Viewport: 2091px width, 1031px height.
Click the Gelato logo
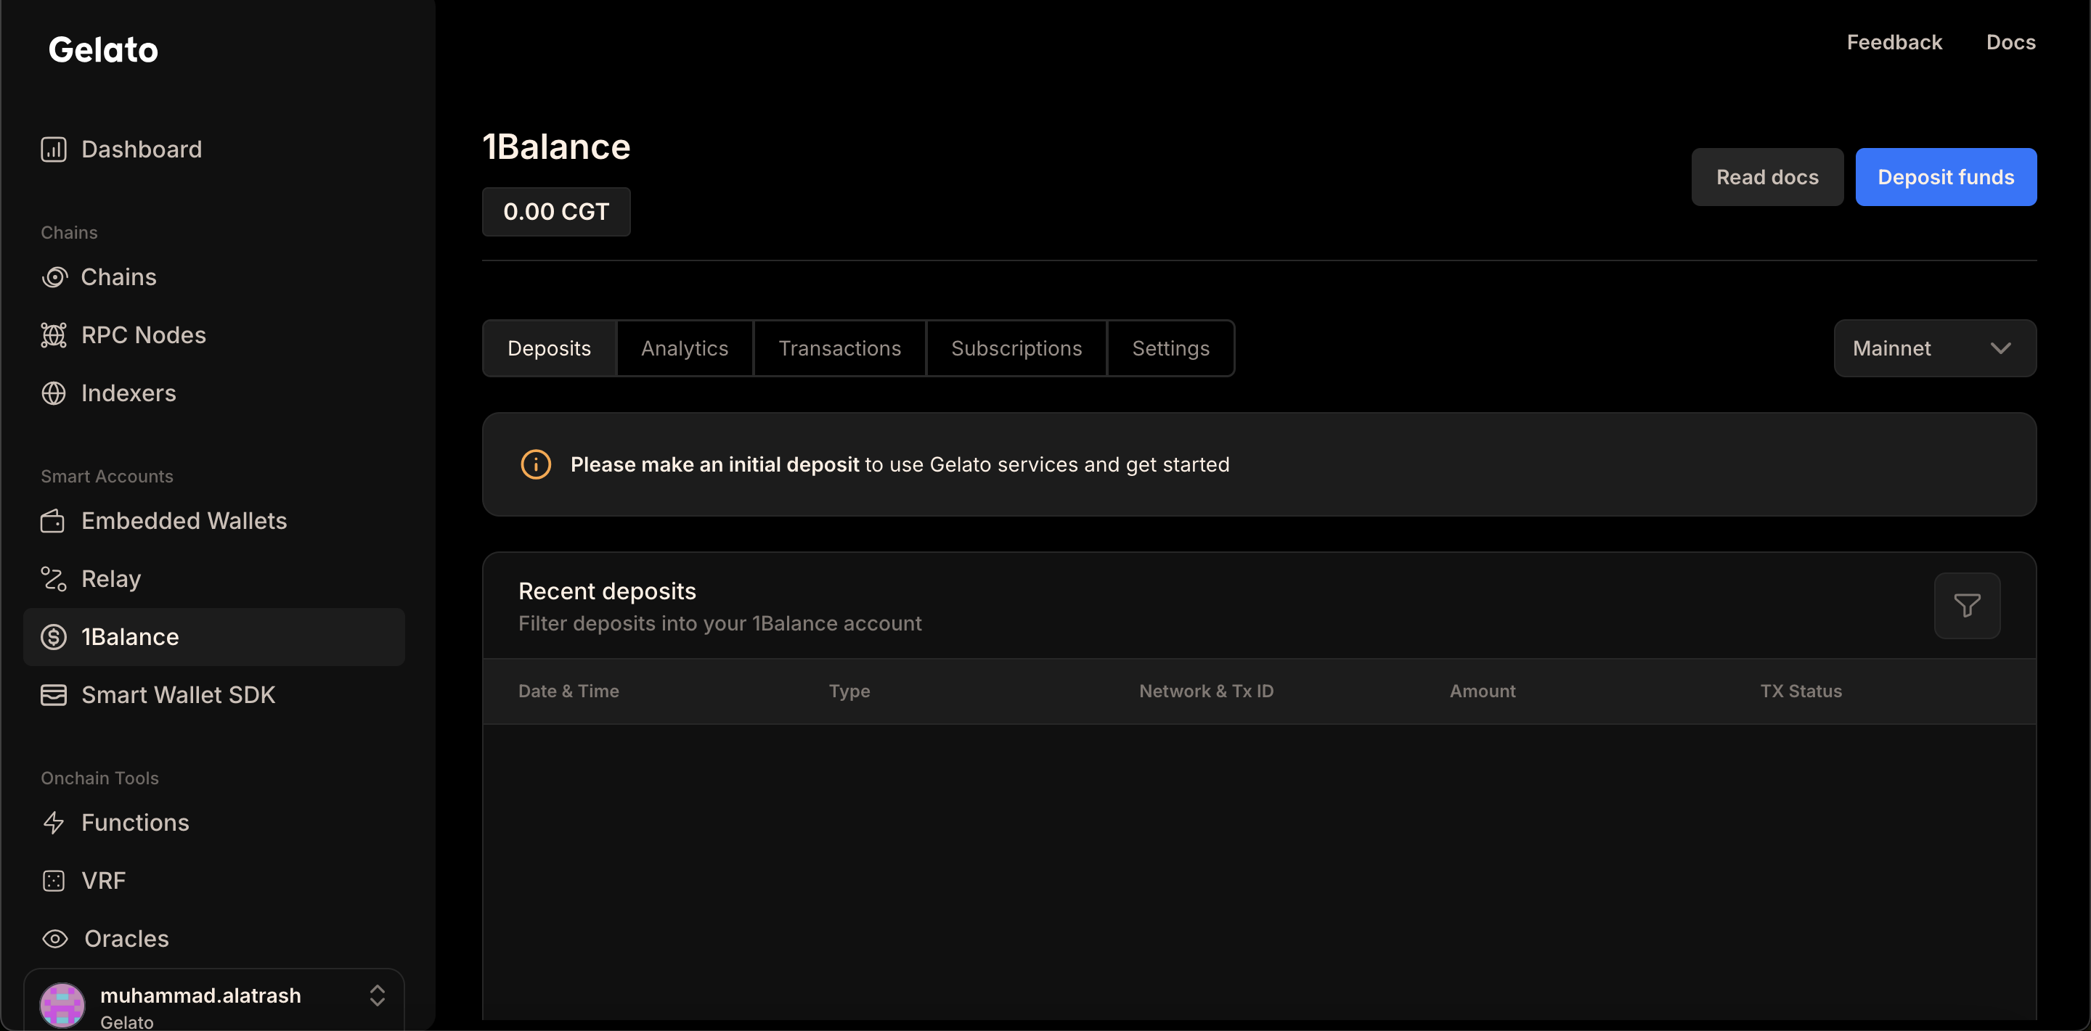click(103, 50)
